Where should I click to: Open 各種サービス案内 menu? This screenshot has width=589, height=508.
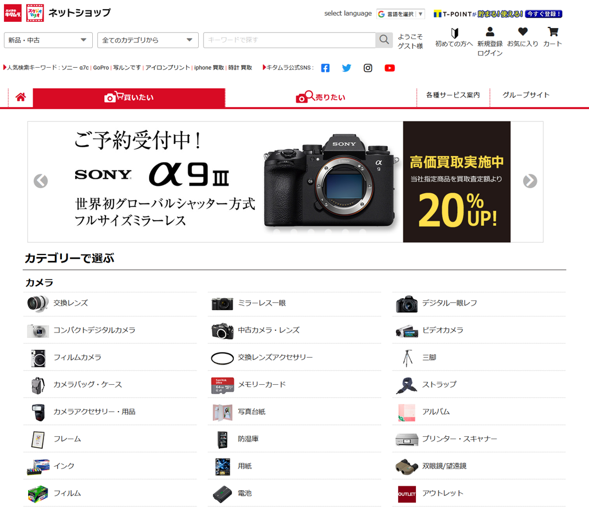coord(453,95)
